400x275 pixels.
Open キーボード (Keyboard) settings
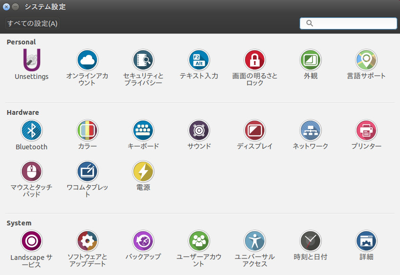point(143,130)
